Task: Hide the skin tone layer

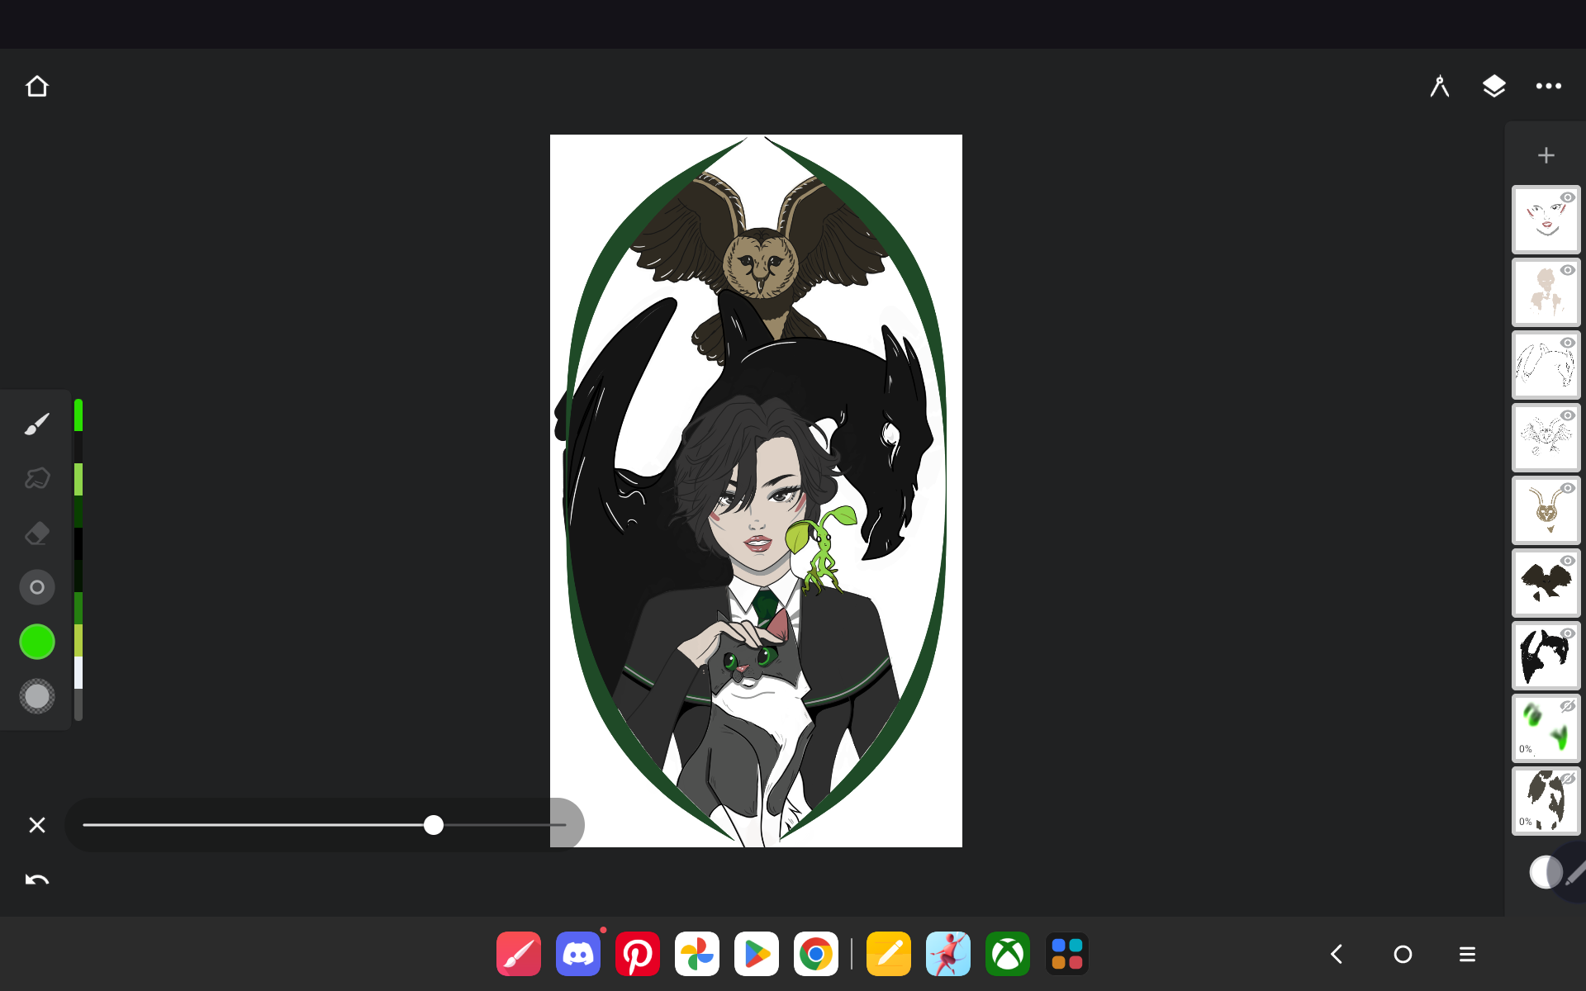Action: tap(1567, 270)
